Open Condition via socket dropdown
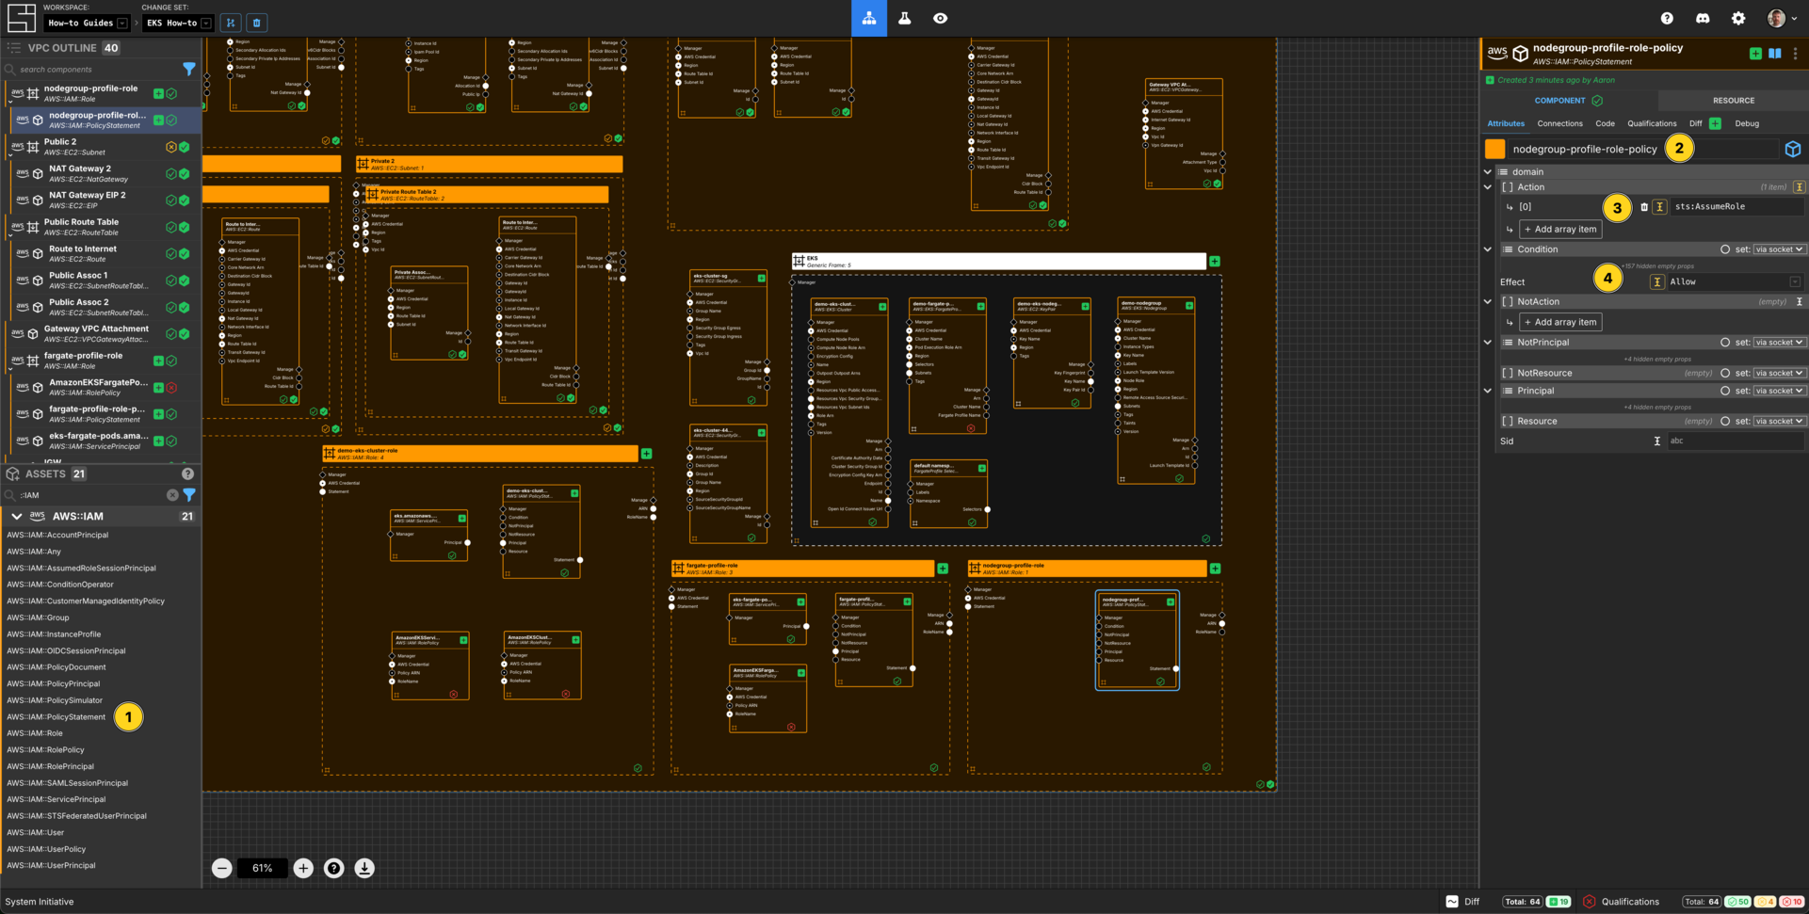Image resolution: width=1809 pixels, height=914 pixels. pyautogui.click(x=1779, y=249)
